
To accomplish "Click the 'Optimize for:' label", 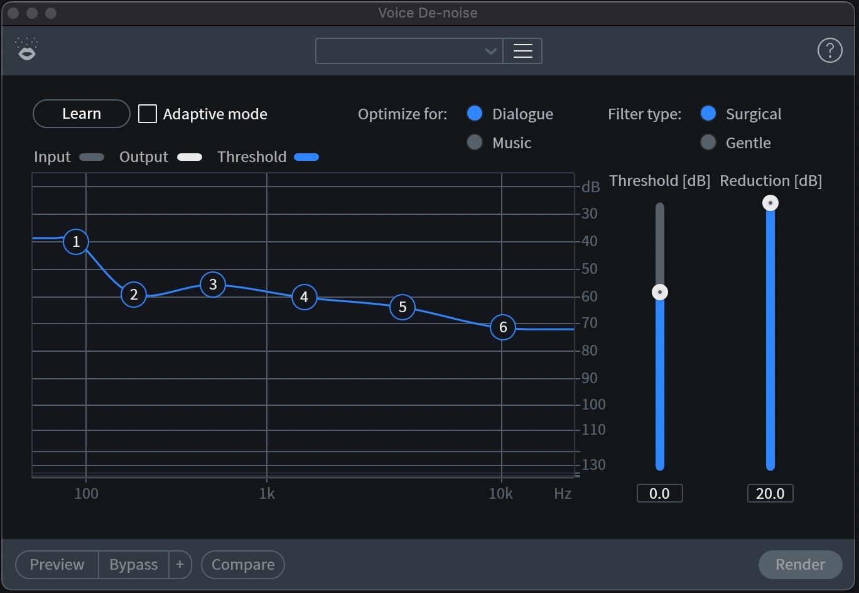I will (x=402, y=114).
